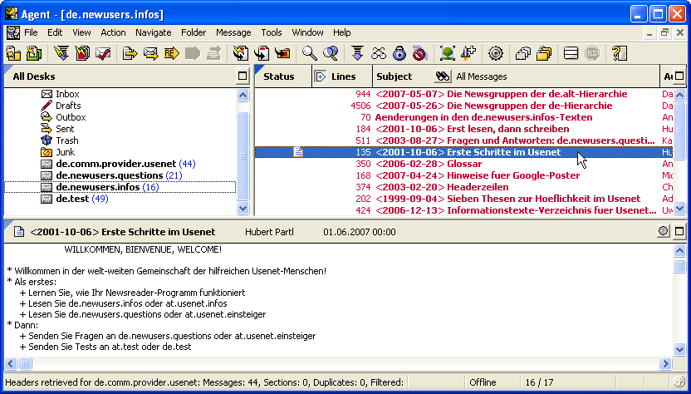
Task: Open the Folder menu
Action: tap(194, 32)
